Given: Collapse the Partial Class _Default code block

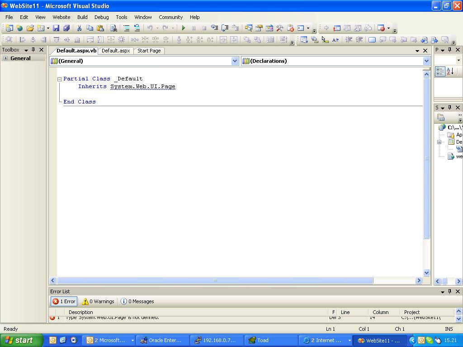Looking at the screenshot, I should [x=59, y=79].
